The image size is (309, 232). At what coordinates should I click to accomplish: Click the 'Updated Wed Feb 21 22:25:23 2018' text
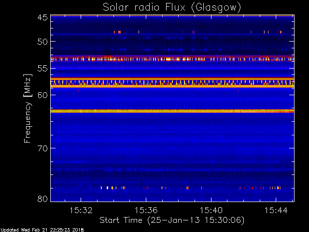[x=42, y=230]
